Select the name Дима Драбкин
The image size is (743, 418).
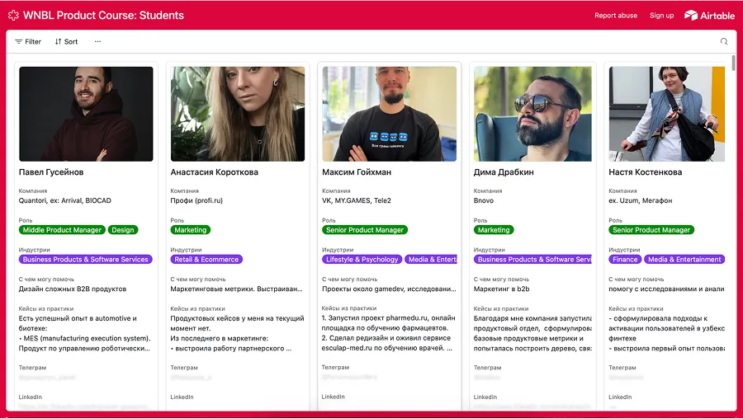click(x=504, y=172)
